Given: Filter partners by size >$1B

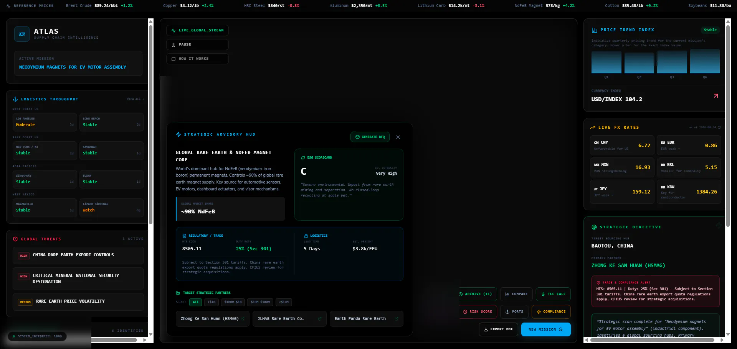Looking at the screenshot, I should pos(212,302).
